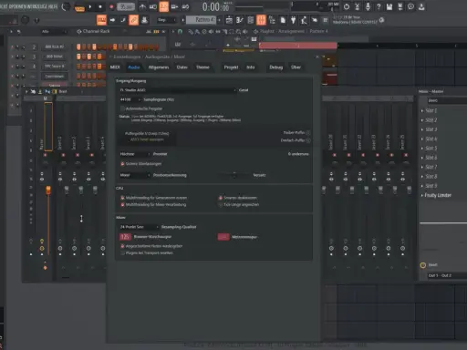
Task: Open the FL Studio ASIO device dropdown
Action: 178,90
